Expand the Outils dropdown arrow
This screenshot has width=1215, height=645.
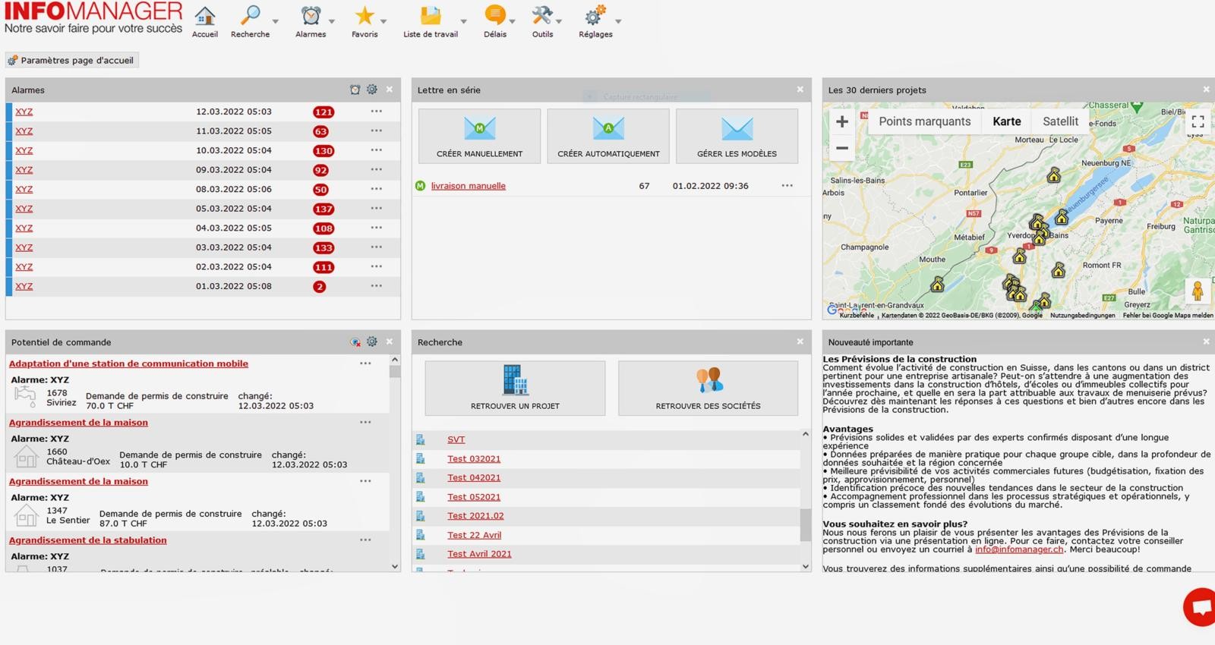[x=559, y=21]
